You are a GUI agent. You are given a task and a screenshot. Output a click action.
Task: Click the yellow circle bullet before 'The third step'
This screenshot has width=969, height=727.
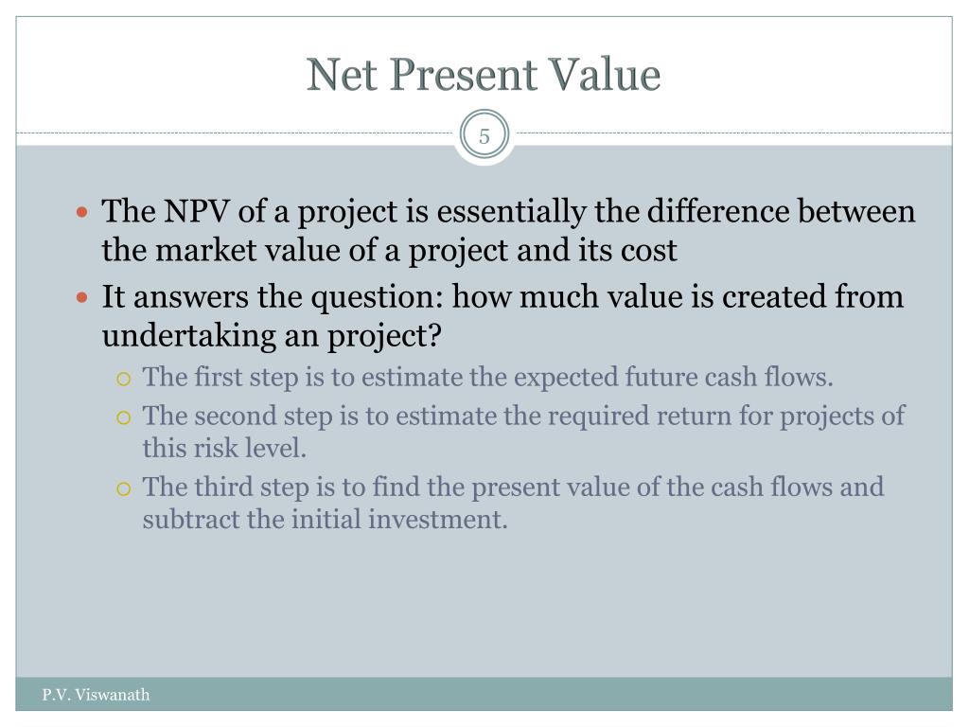coord(124,489)
